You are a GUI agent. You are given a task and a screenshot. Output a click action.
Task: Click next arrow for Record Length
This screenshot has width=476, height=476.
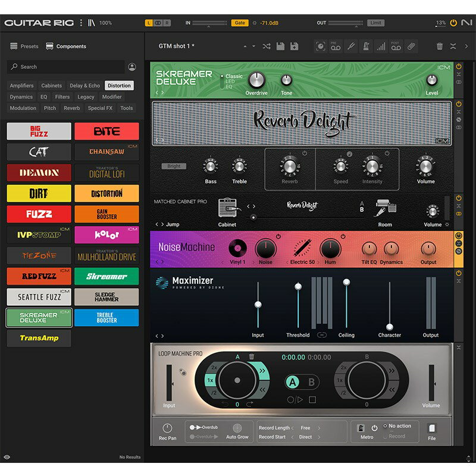click(x=318, y=428)
